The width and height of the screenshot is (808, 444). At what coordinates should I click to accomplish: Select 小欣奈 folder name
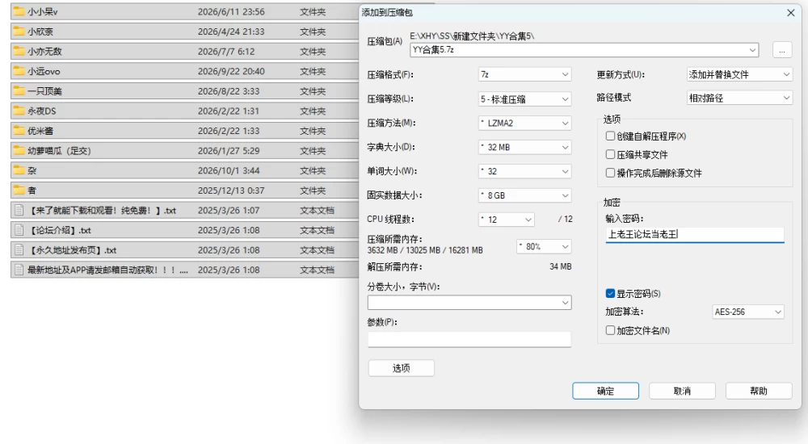click(x=40, y=31)
